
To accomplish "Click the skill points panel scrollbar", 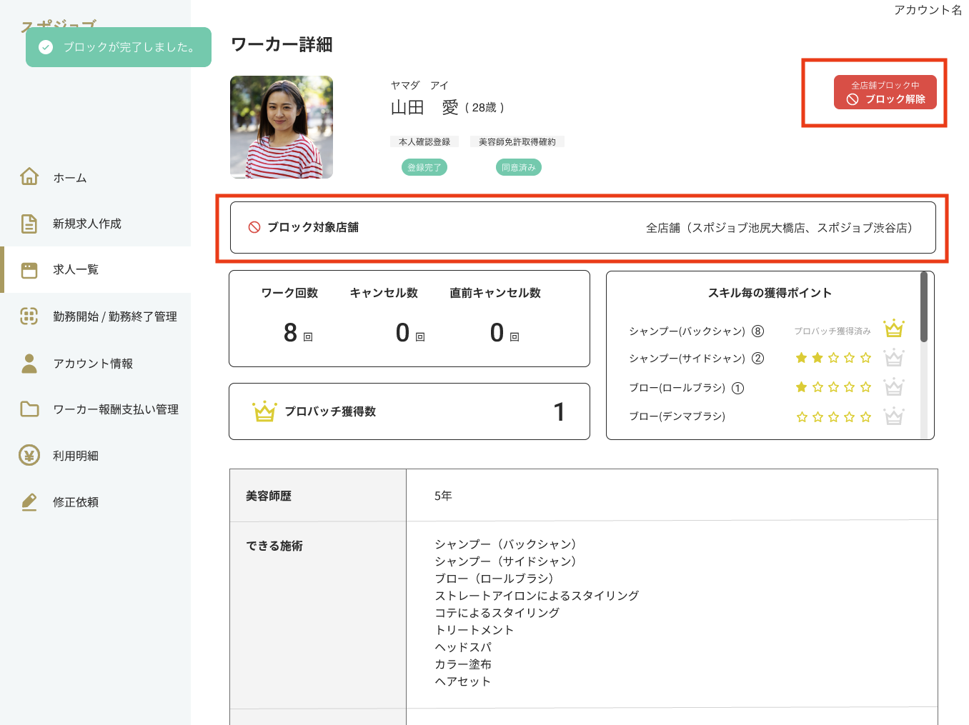I will [923, 307].
